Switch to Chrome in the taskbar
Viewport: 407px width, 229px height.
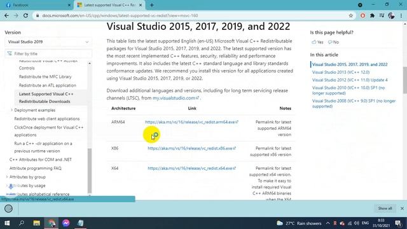click(52, 223)
